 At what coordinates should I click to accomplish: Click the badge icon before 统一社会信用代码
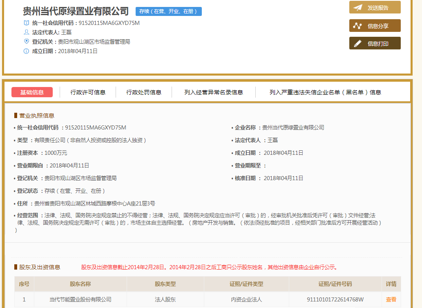pos(26,23)
